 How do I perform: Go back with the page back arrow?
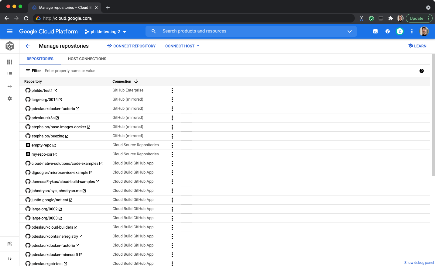pyautogui.click(x=28, y=46)
